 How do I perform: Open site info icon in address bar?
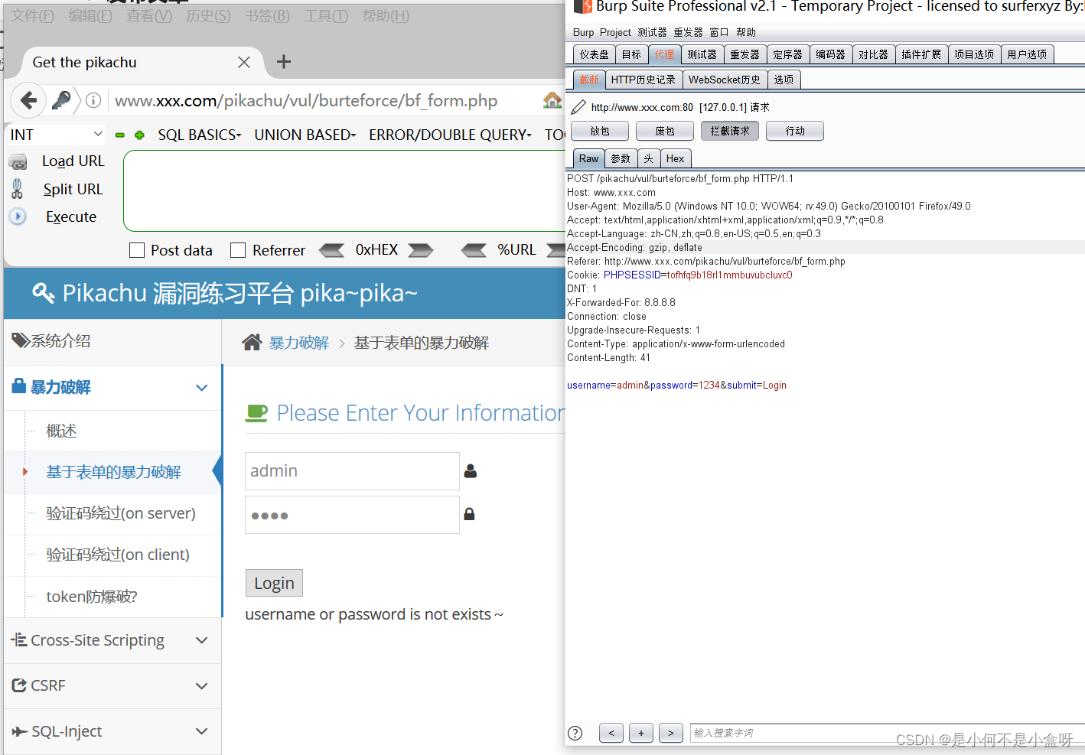[93, 100]
